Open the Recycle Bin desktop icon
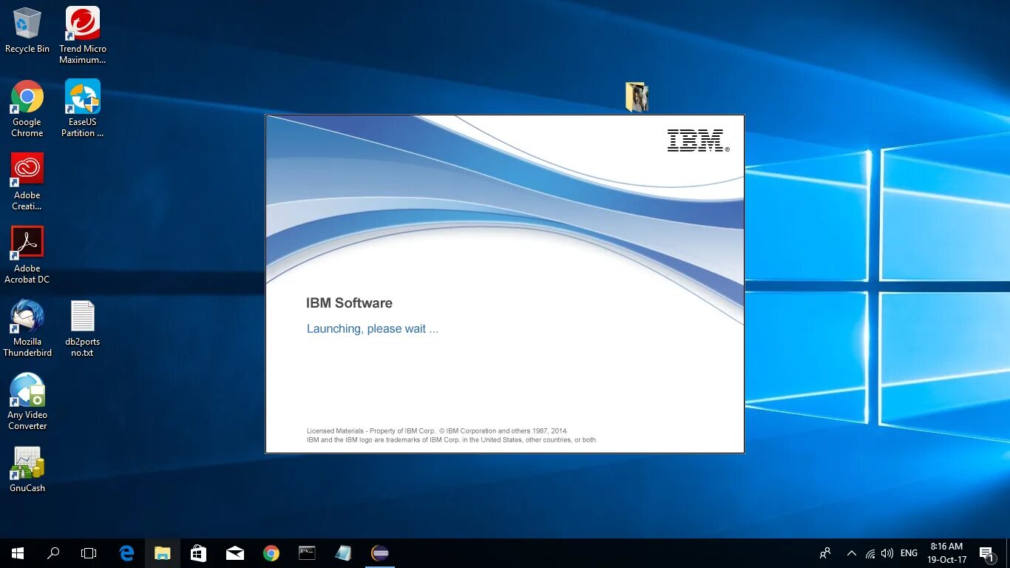 point(27,31)
